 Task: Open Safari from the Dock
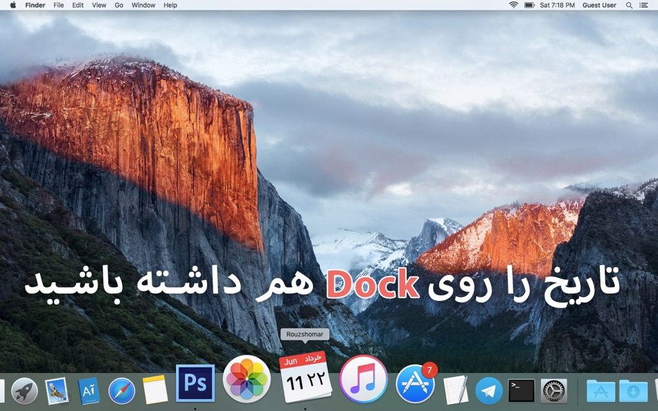122,391
